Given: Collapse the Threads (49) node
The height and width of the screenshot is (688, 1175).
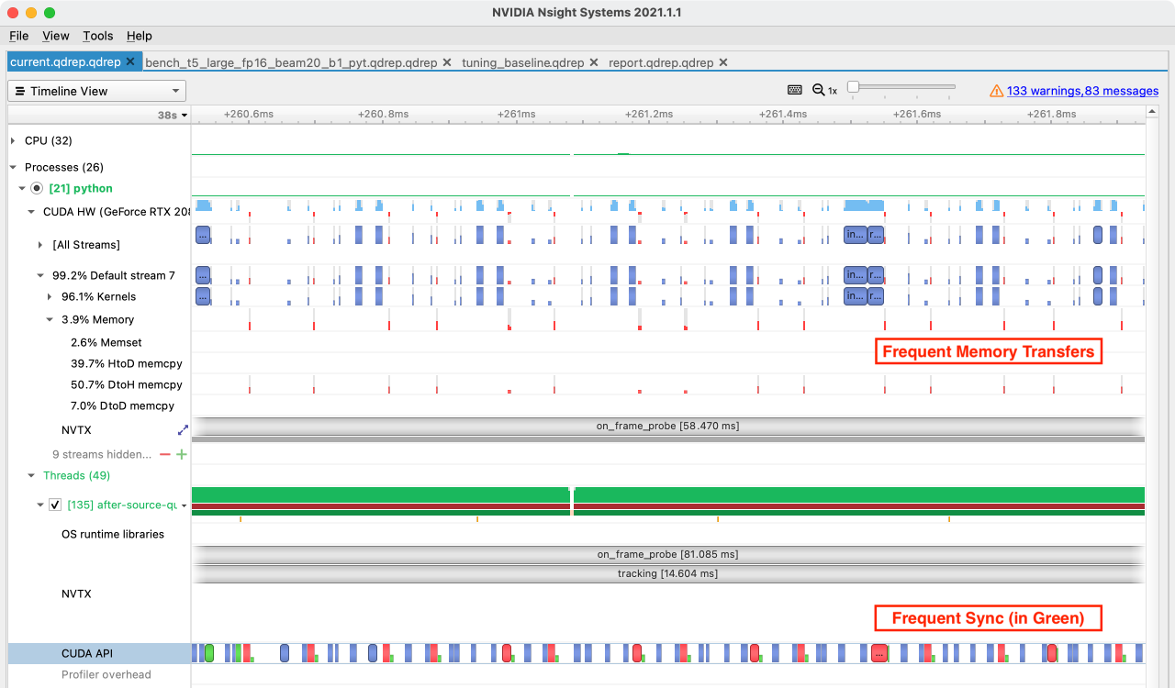Looking at the screenshot, I should coord(31,475).
